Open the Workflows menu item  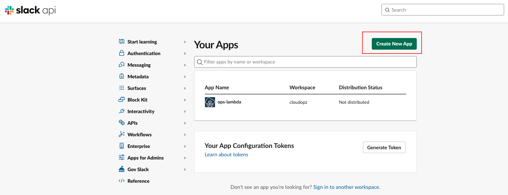[x=139, y=135]
